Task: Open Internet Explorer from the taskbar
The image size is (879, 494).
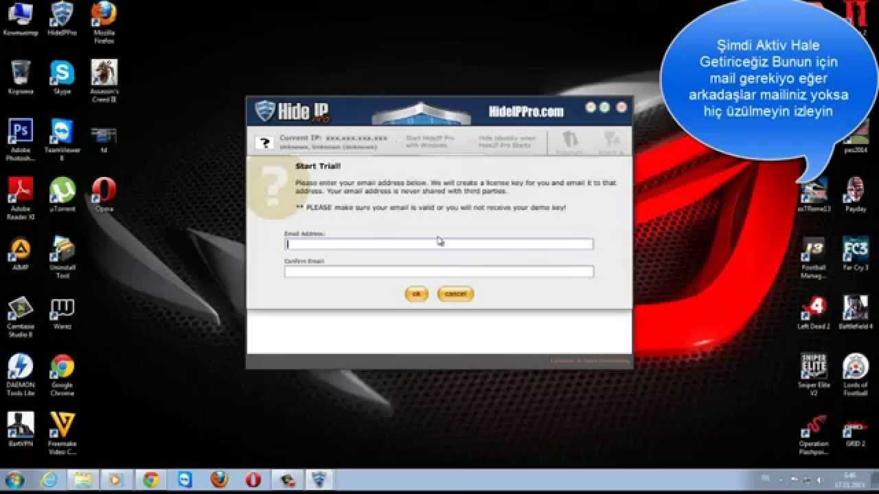Action: click(49, 480)
